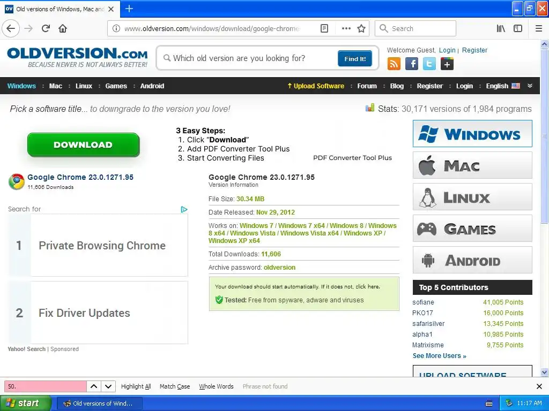The width and height of the screenshot is (549, 411).
Task: Toggle Whole Words in find bar
Action: point(216,386)
